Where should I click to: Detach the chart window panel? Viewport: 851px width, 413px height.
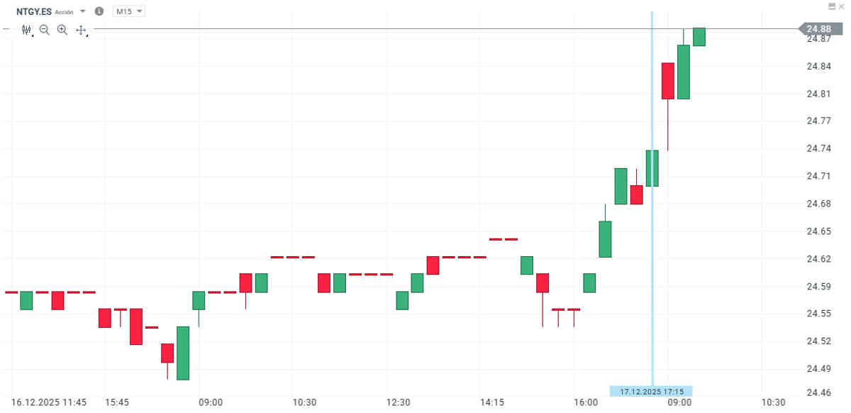832,6
